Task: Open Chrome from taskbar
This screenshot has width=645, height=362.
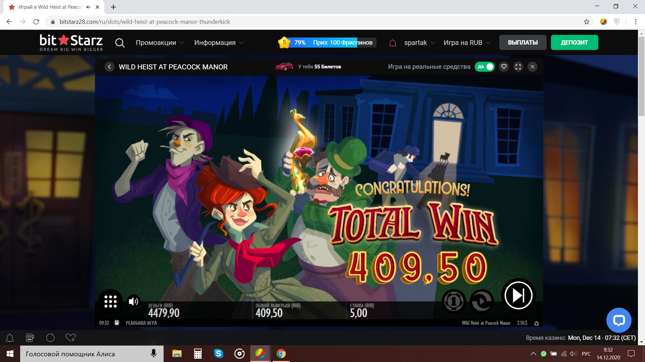Action: (281, 354)
